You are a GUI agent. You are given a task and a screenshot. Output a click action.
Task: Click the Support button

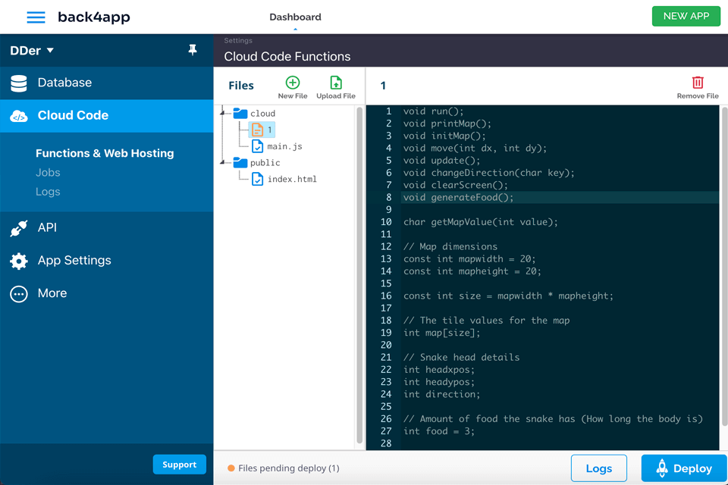(179, 465)
